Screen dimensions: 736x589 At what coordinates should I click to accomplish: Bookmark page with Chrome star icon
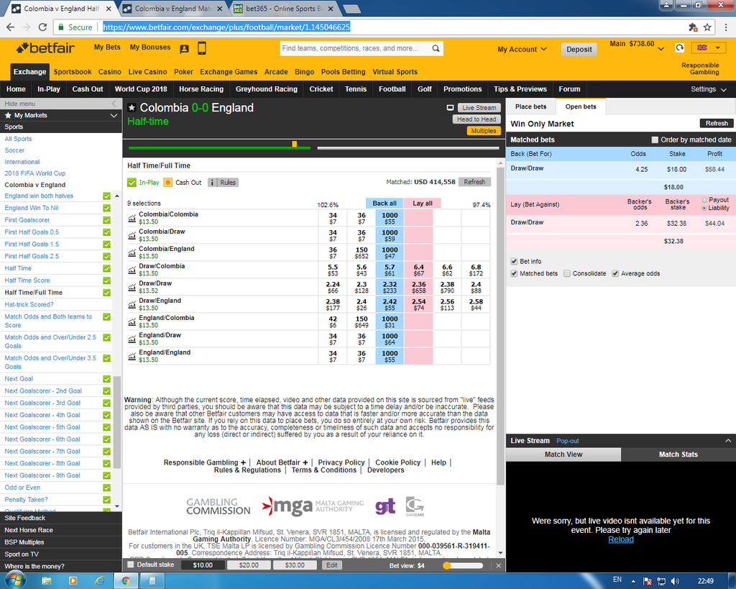pyautogui.click(x=707, y=27)
